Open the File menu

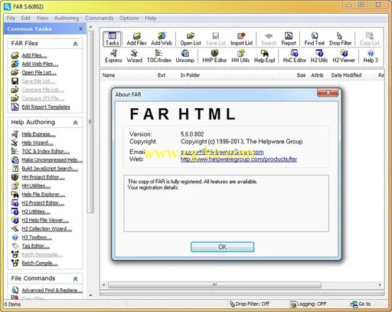point(11,18)
